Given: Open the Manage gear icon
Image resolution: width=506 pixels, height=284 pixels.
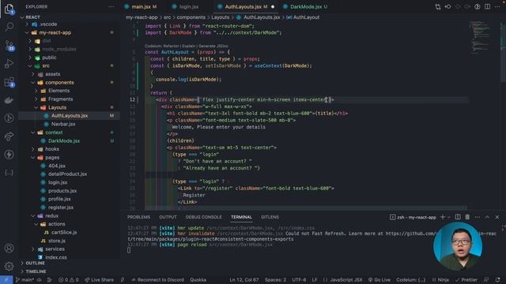Looking at the screenshot, I should tap(9, 267).
